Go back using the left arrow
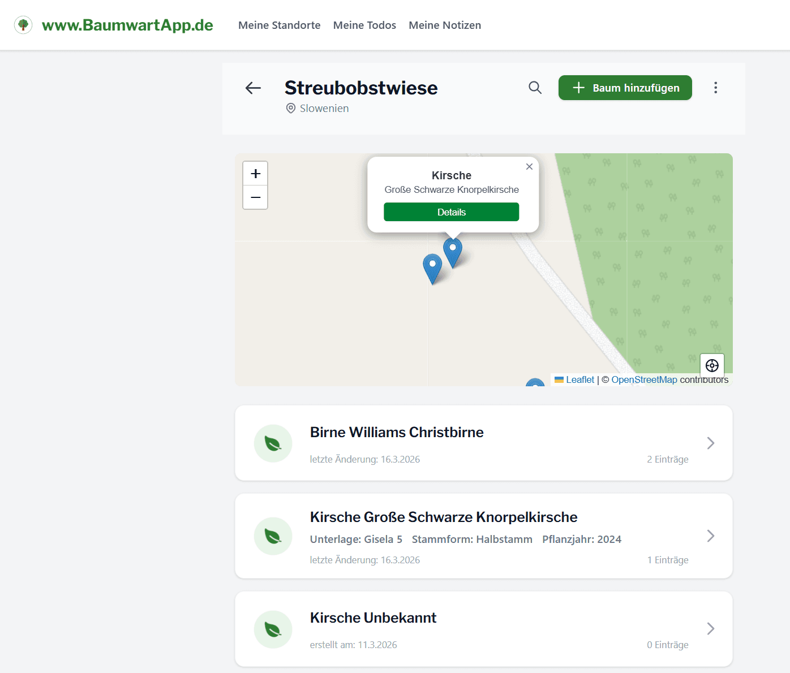This screenshot has height=673, width=790. (x=253, y=88)
